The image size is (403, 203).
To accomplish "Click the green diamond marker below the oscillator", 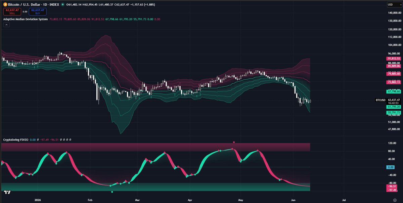I will pos(112,192).
